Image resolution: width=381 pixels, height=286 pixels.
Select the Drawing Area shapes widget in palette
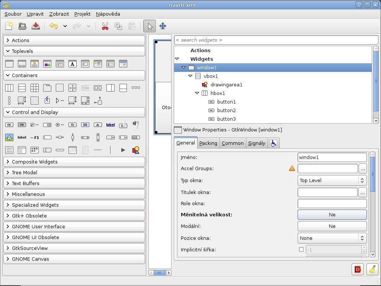tap(135, 150)
